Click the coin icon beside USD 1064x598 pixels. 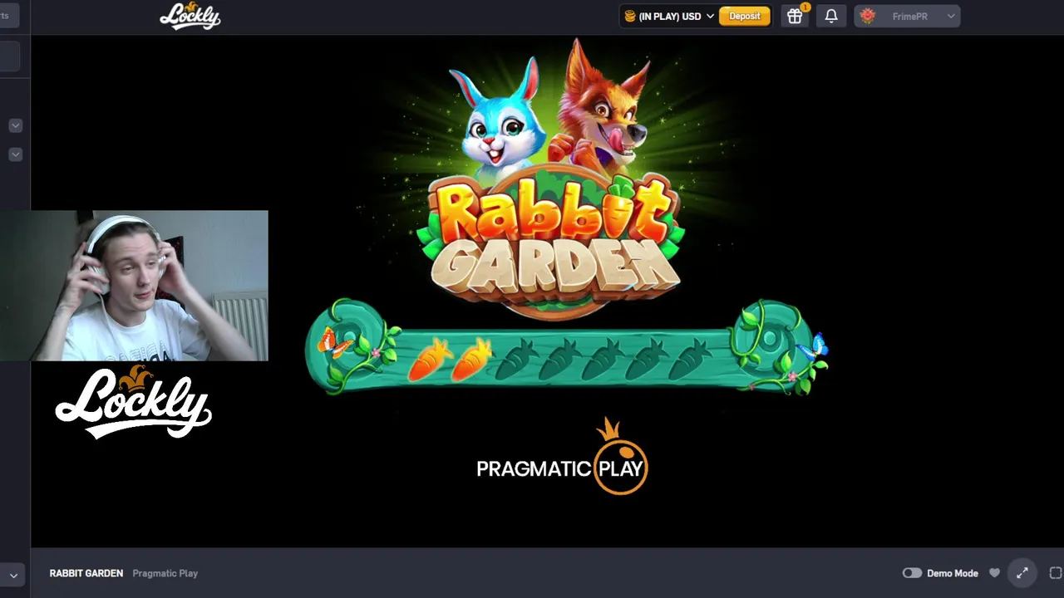(630, 17)
